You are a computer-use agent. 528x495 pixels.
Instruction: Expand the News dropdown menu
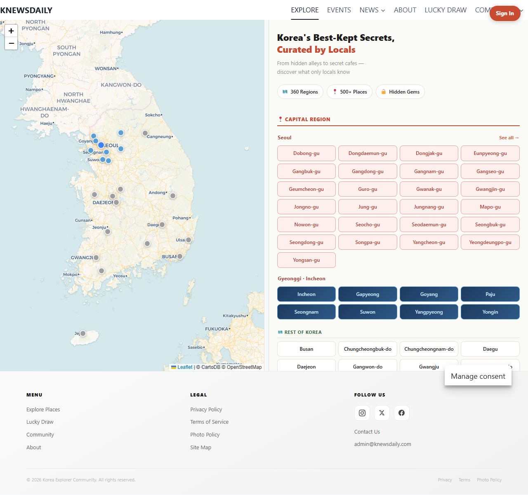click(x=372, y=10)
